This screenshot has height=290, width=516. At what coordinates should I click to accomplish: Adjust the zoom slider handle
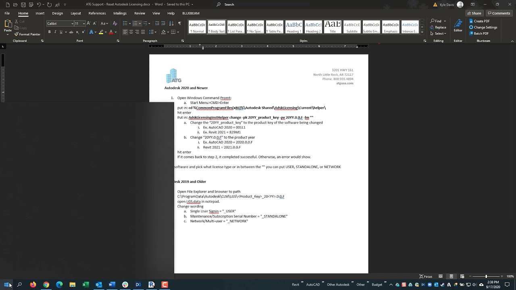click(x=486, y=276)
